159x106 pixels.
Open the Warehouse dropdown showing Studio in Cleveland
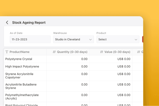point(74,39)
